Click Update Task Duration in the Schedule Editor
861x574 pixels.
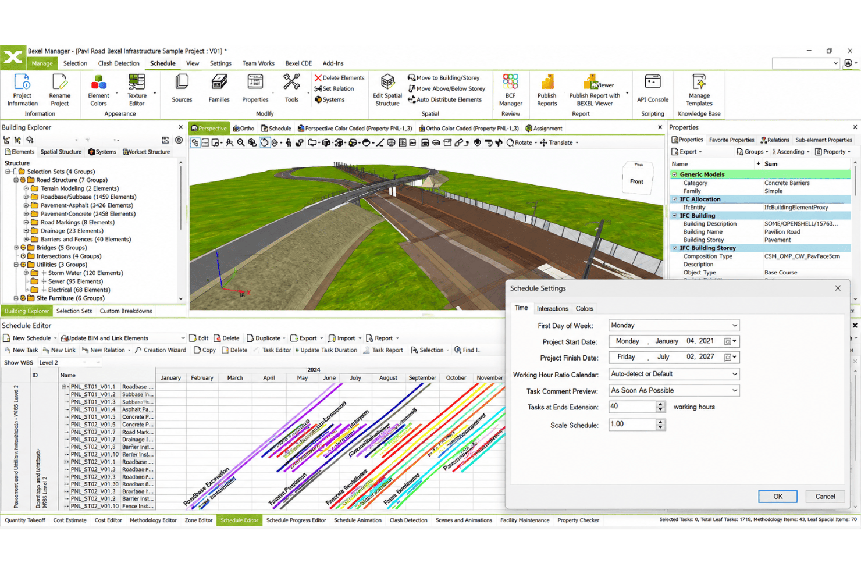[325, 350]
